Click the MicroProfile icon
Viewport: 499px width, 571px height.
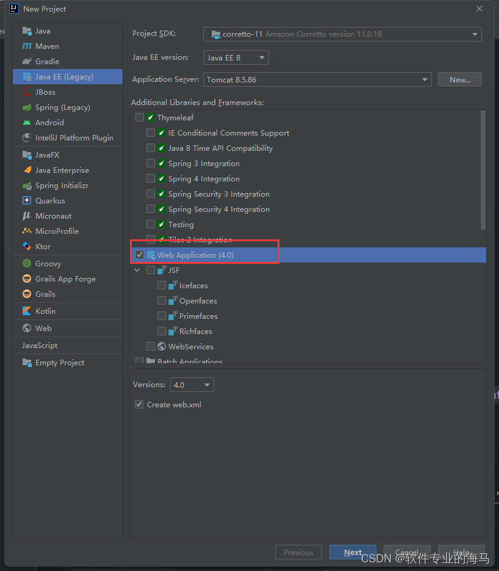pos(27,231)
